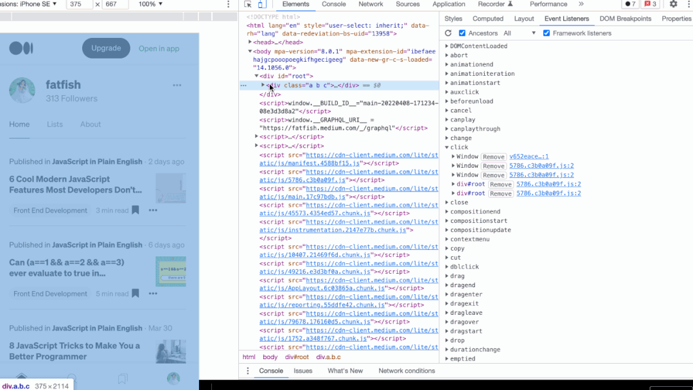
Task: Open the v652eace…:1 source link
Action: click(529, 157)
